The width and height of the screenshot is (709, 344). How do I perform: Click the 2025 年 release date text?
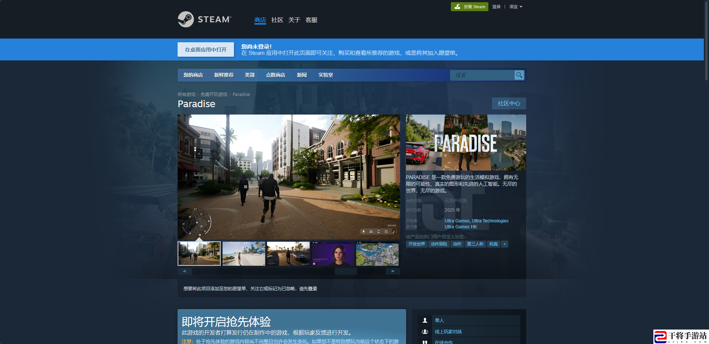click(452, 210)
